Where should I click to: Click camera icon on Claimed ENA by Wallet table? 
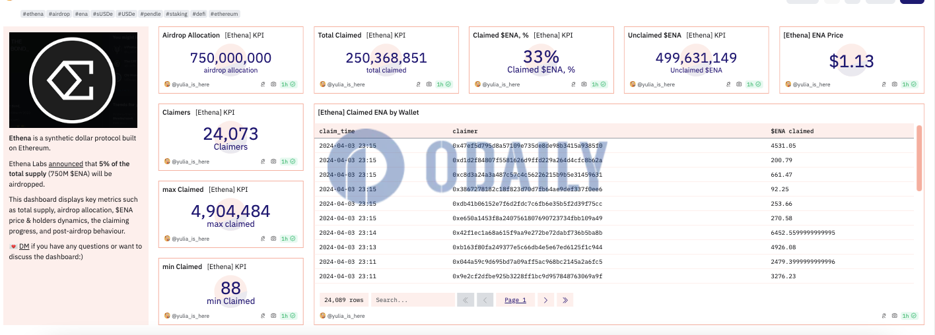[x=895, y=316]
